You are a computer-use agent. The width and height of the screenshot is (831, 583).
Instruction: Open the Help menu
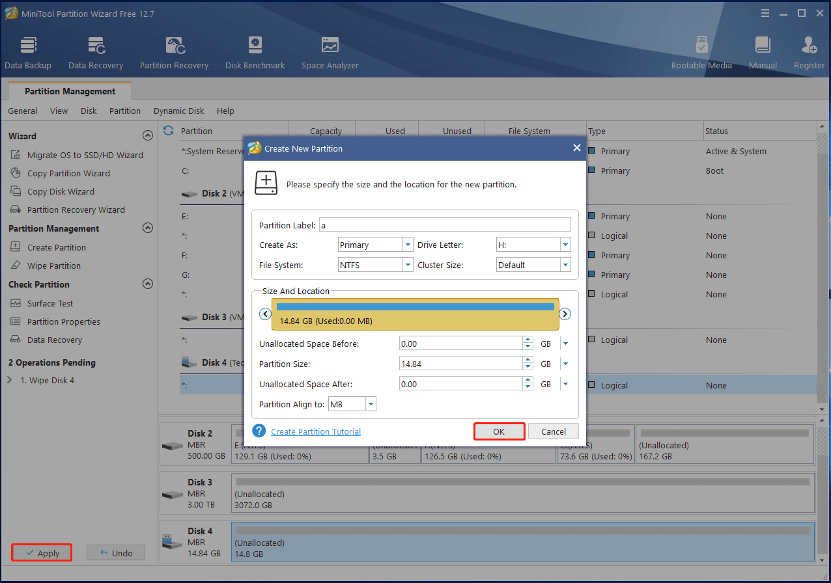pos(225,111)
